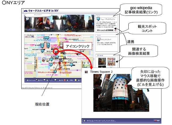Click the globe icon beside CyberCoaster

[36, 80]
